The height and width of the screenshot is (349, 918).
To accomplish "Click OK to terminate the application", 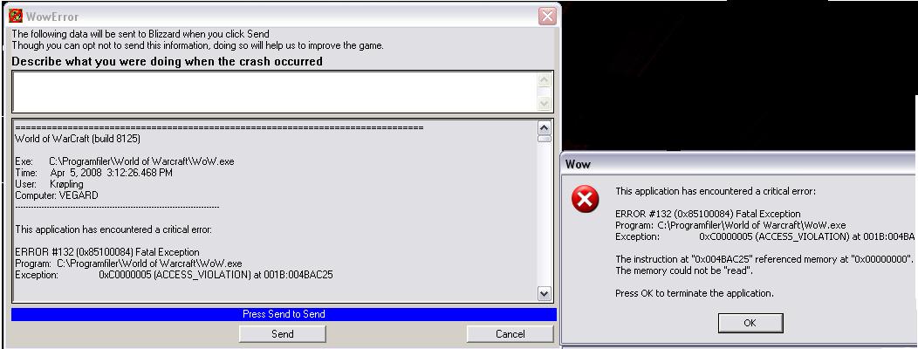I will point(750,323).
